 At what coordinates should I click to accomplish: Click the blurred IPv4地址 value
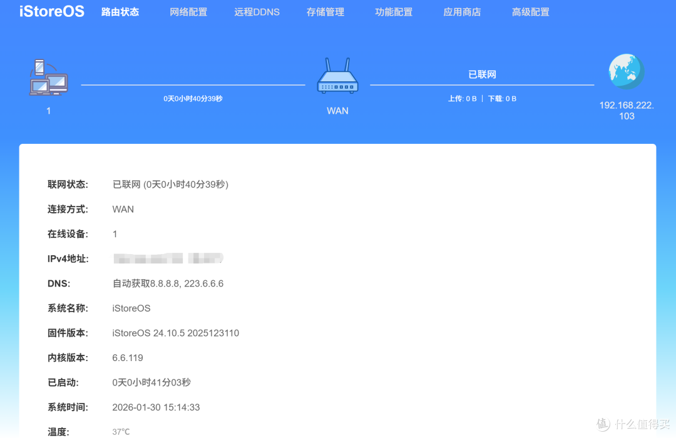[x=168, y=258]
